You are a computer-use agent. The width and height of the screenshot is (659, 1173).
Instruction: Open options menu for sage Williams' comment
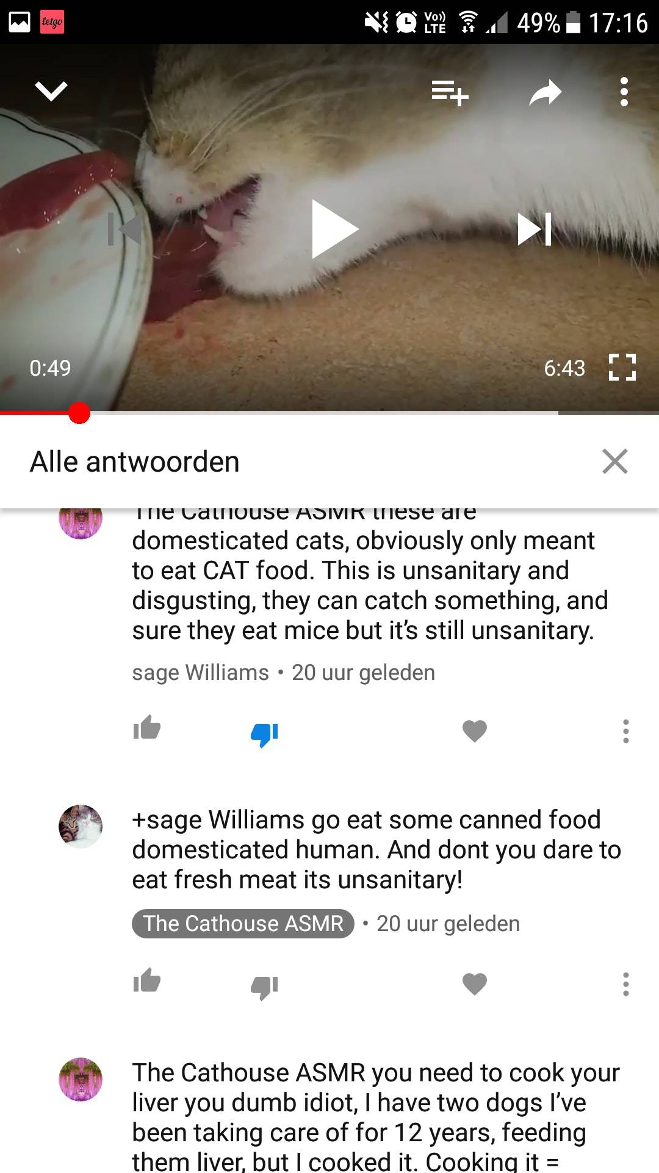(625, 731)
